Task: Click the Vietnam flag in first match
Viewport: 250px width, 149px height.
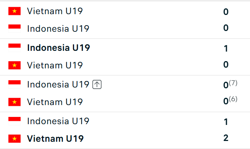Action: coord(15,11)
